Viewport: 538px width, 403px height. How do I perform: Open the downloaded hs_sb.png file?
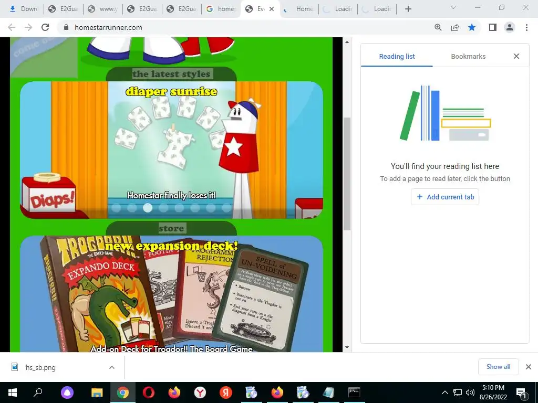pos(40,367)
